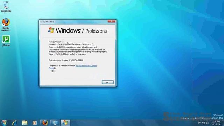
Task: Click OK in About Windows dialog
Action: 108,82
